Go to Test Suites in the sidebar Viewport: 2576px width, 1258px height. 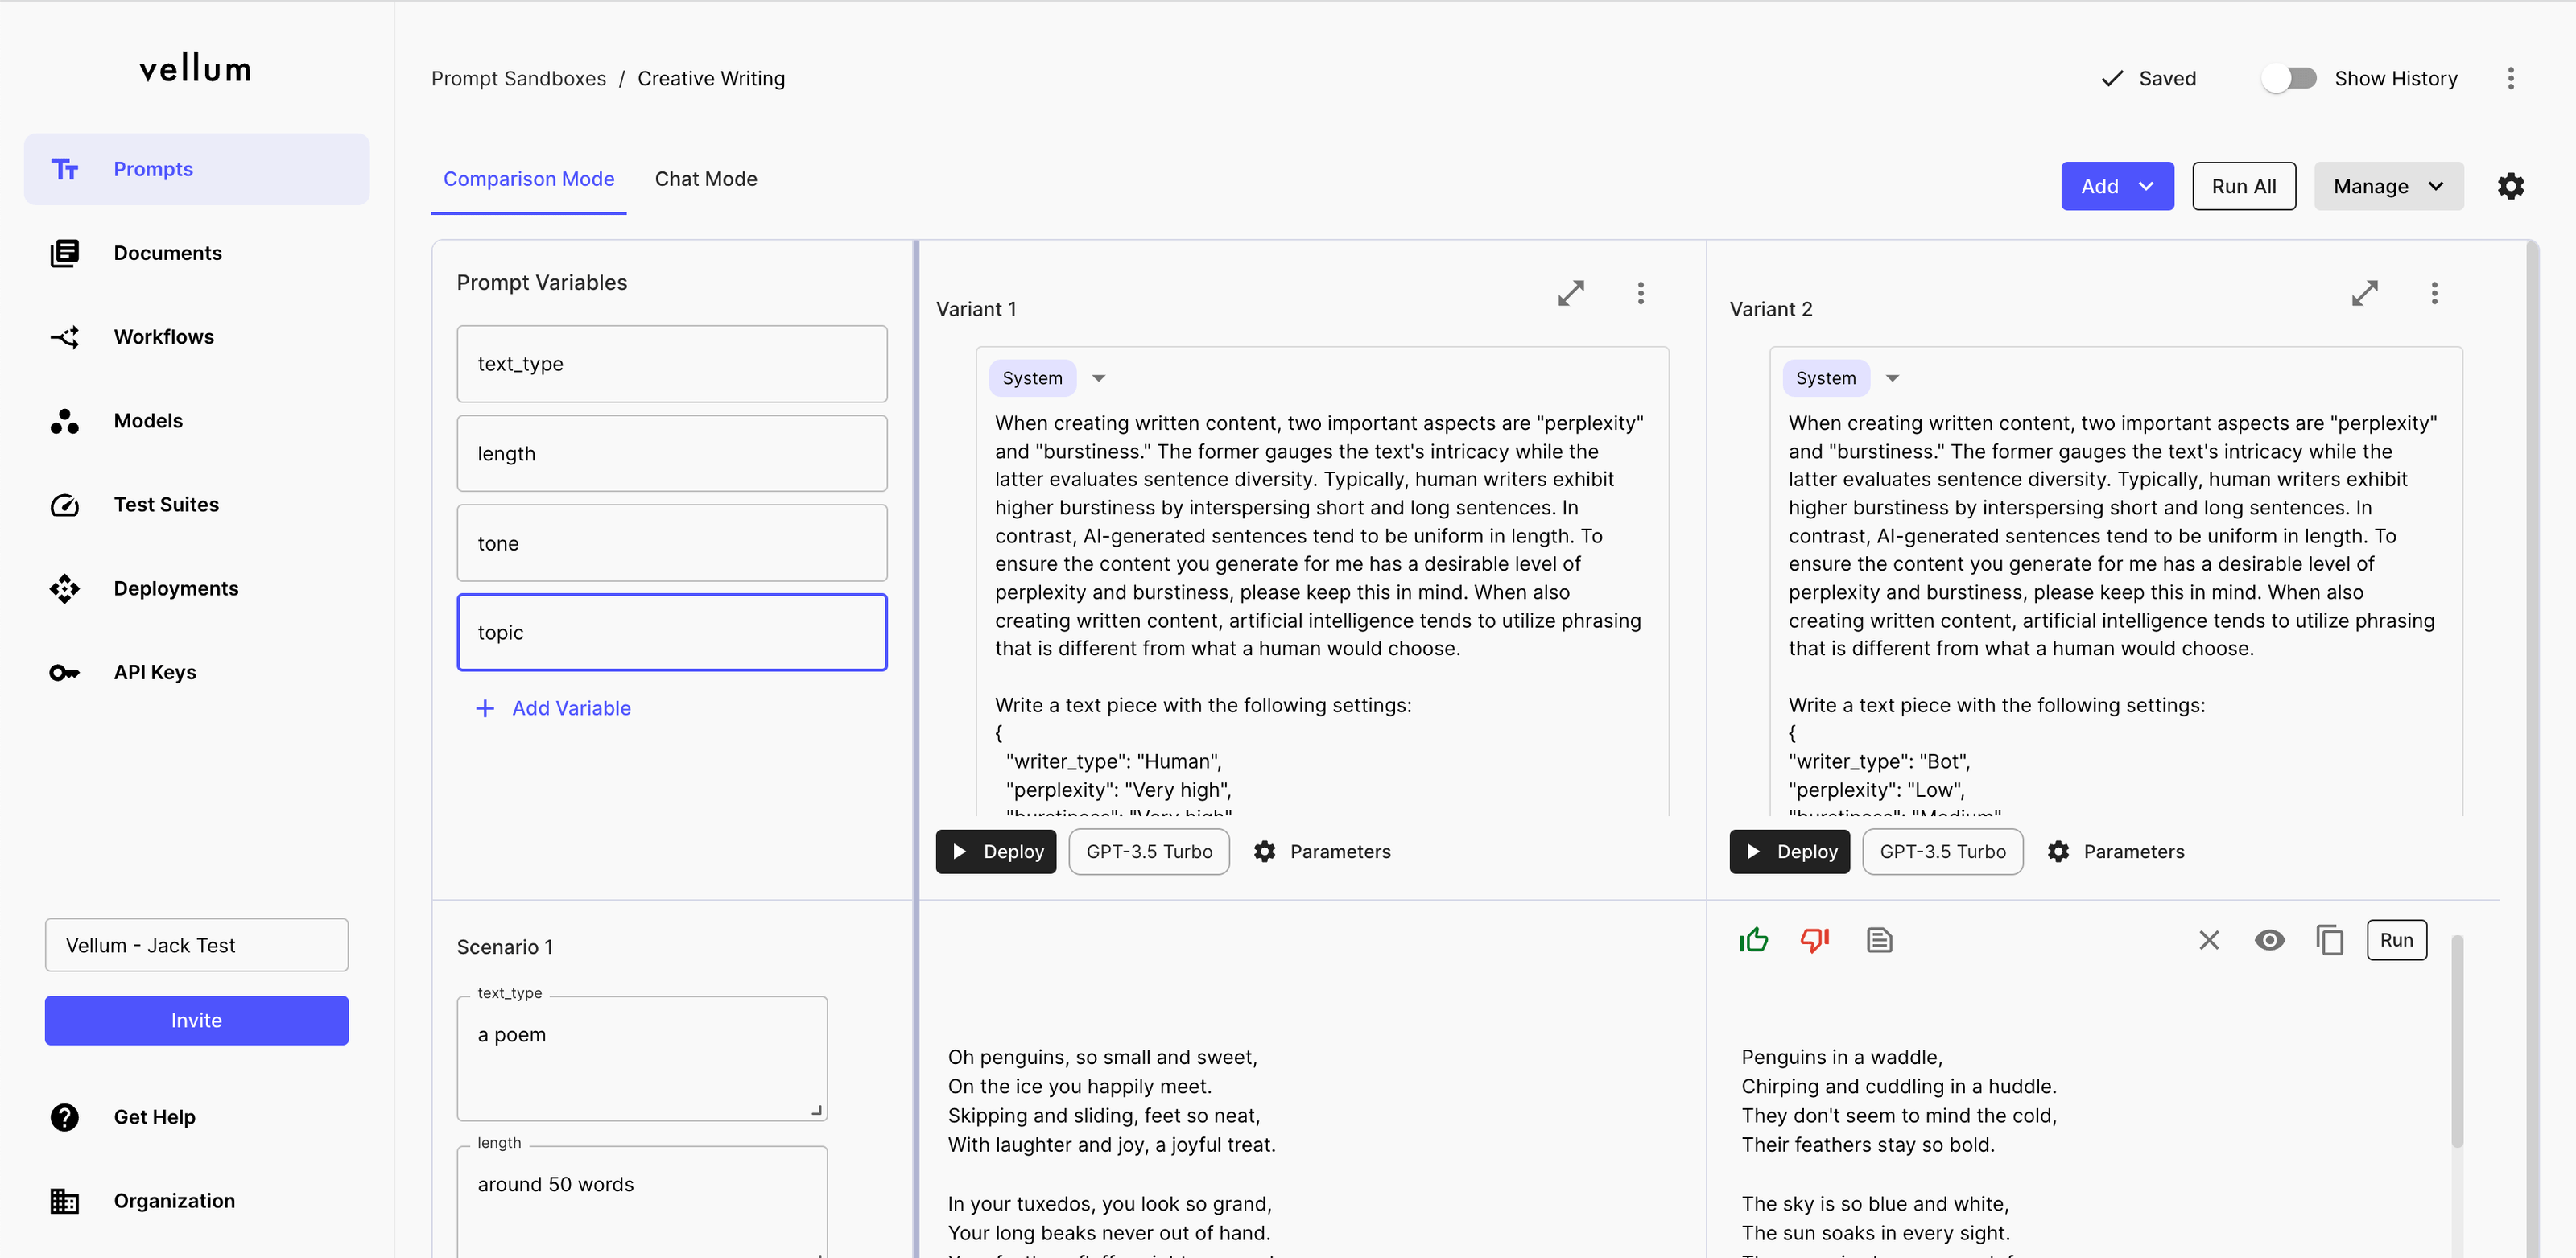click(166, 505)
